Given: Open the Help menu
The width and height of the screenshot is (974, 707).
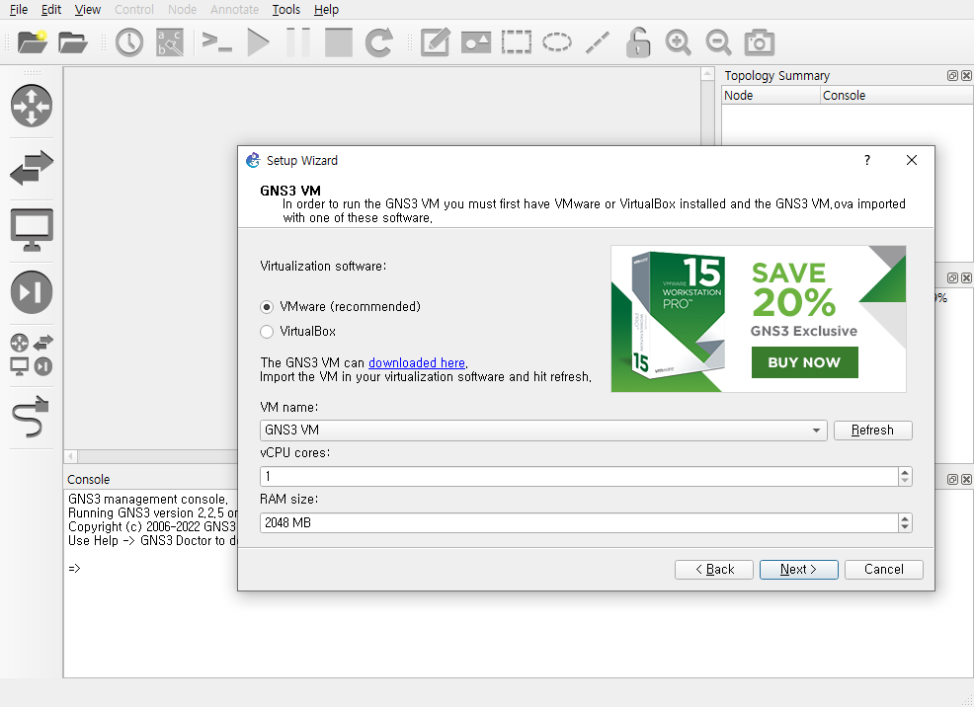Looking at the screenshot, I should coord(326,9).
